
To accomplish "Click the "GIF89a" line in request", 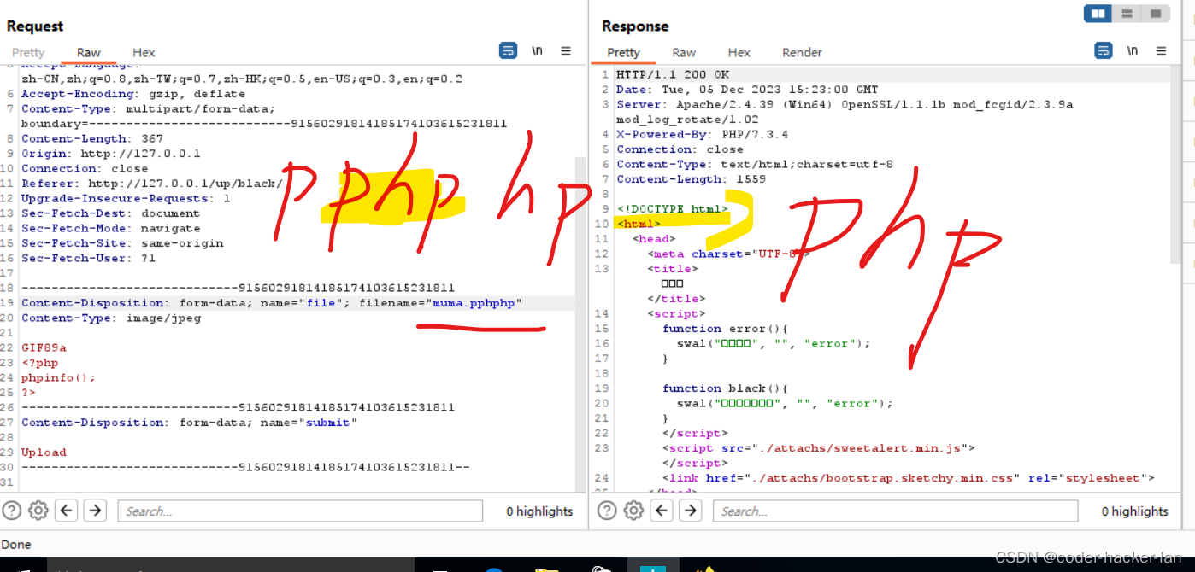I will tap(44, 347).
